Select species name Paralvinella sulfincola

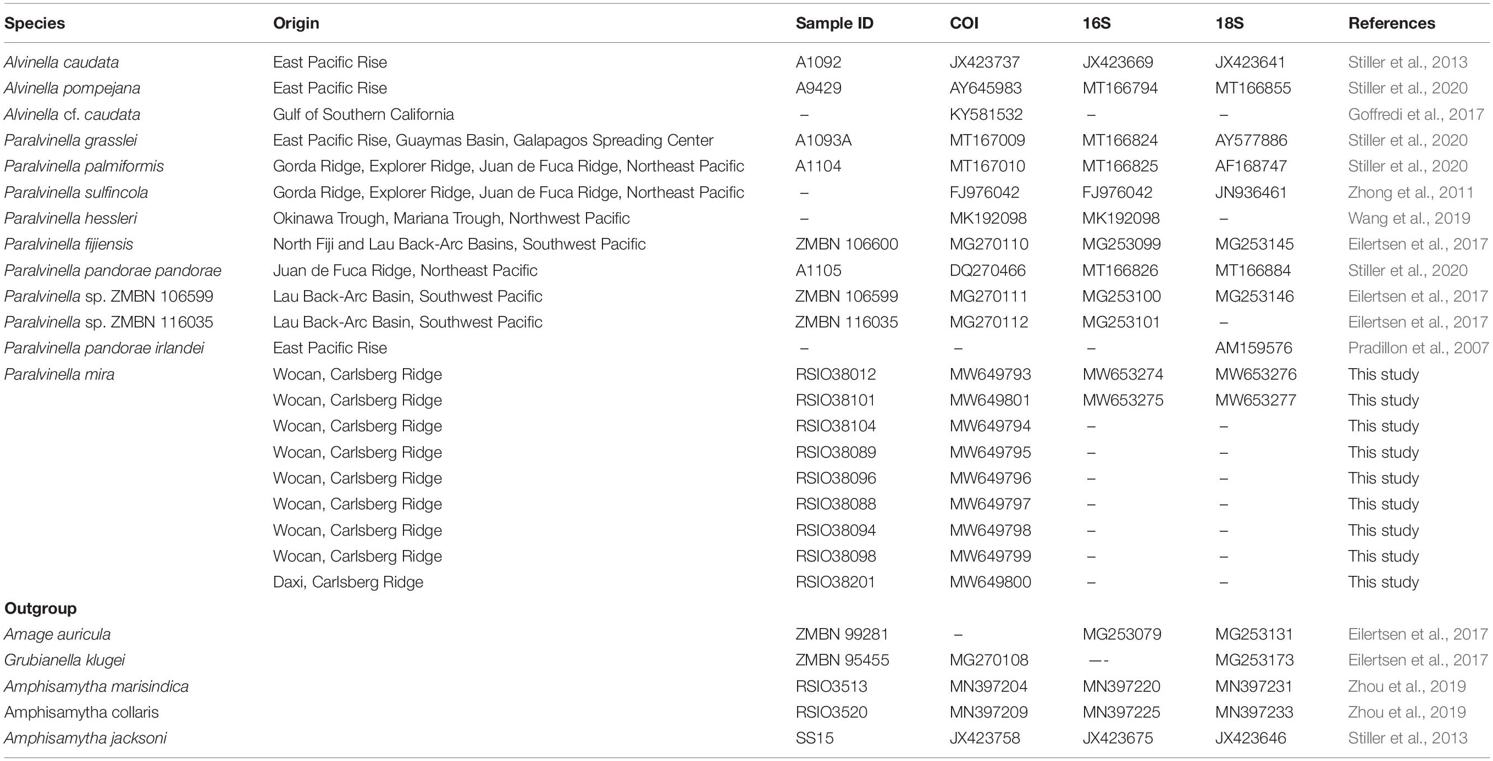76,192
